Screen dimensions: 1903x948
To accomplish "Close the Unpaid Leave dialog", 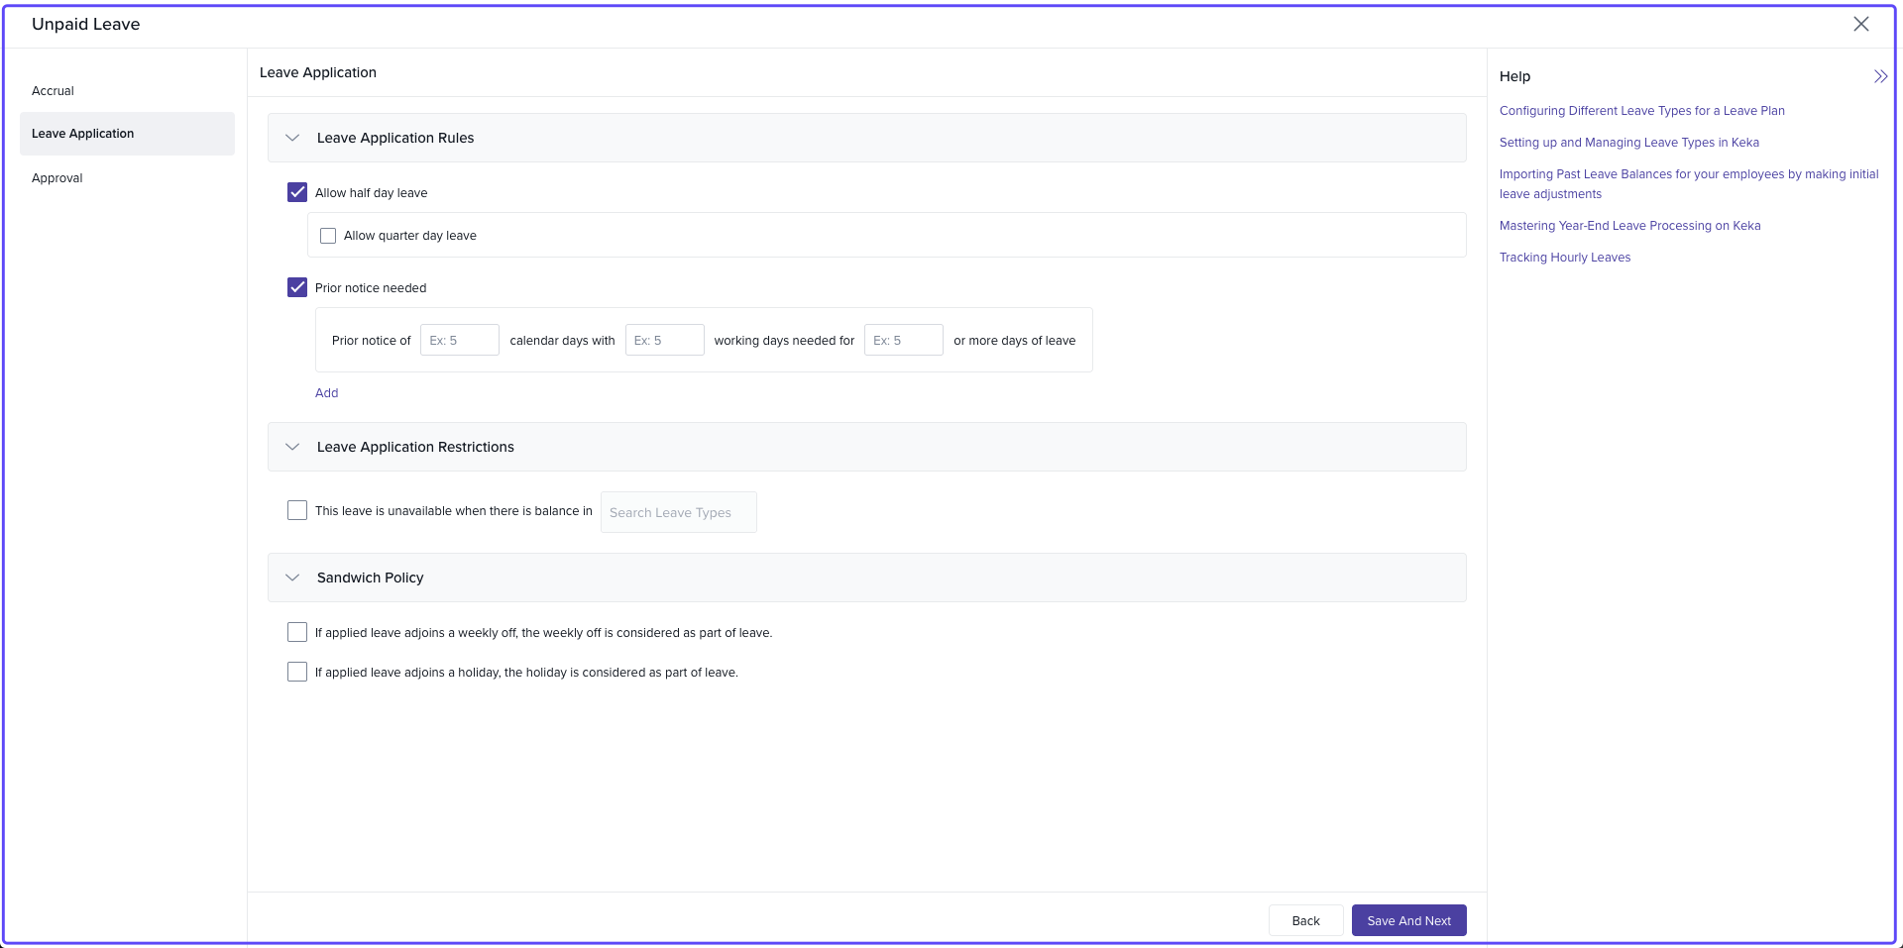I will [x=1860, y=24].
